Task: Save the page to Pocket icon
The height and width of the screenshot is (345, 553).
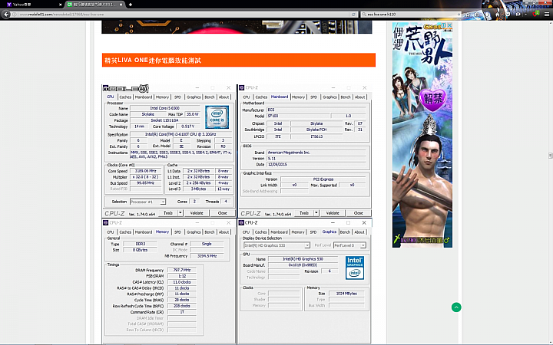Action: click(x=508, y=14)
